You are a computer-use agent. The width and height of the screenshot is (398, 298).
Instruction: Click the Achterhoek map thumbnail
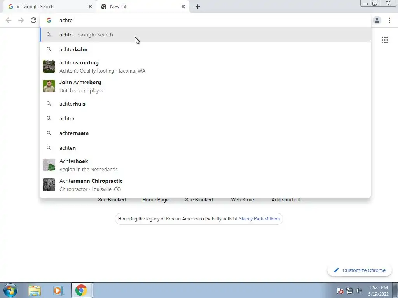(49, 165)
